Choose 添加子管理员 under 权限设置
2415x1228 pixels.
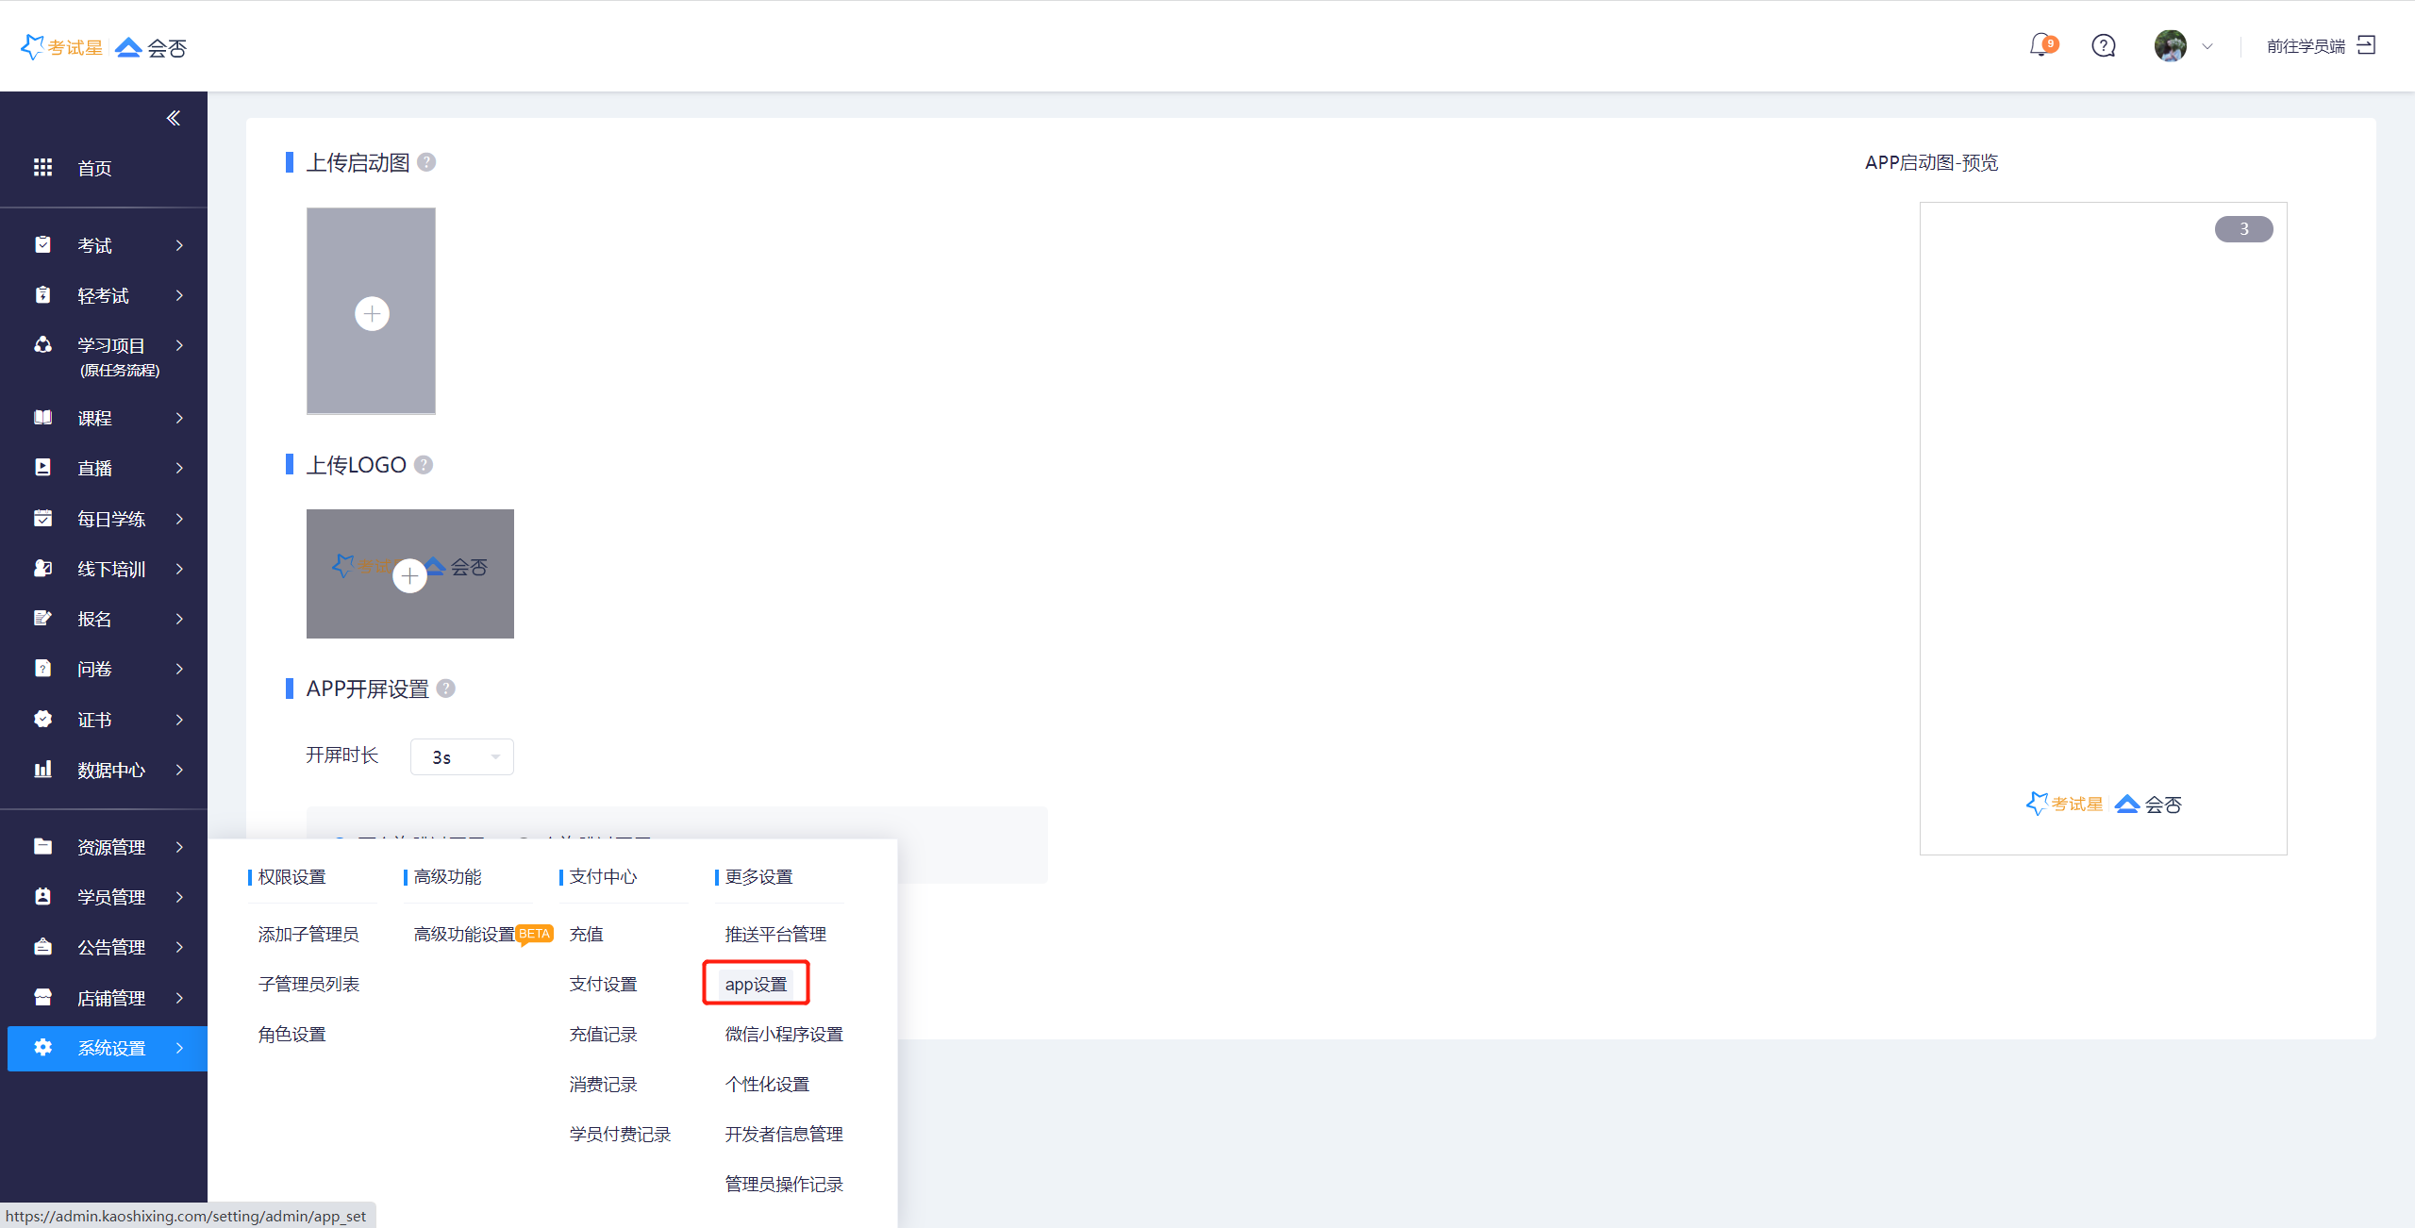pos(308,934)
